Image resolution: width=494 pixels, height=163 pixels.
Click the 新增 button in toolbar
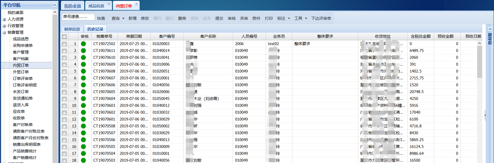(x=132, y=18)
